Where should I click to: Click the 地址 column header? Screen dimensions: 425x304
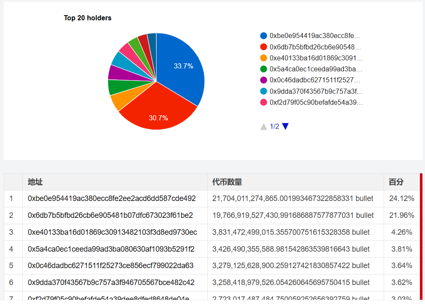pyautogui.click(x=35, y=182)
